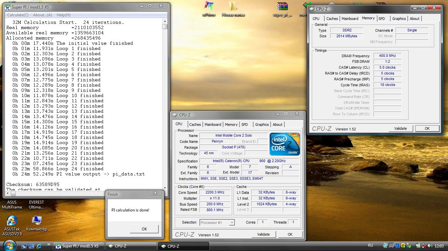Screen dimensions: 448x251
Task: Click the Core Speed value 2200.3 MHz
Action: pyautogui.click(x=215, y=192)
